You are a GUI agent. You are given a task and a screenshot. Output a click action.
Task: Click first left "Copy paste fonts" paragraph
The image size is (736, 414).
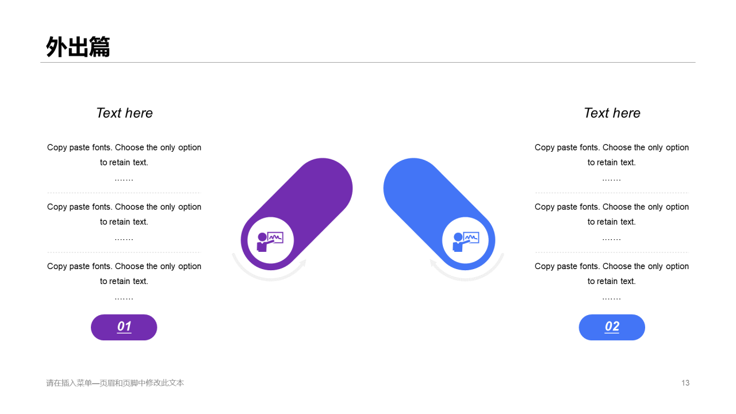pyautogui.click(x=124, y=162)
